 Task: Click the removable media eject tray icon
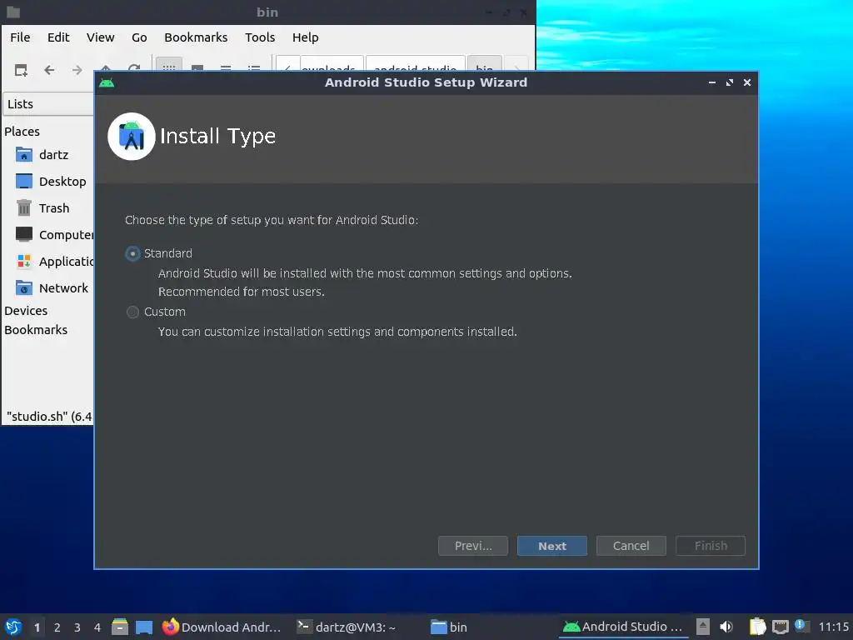click(703, 627)
